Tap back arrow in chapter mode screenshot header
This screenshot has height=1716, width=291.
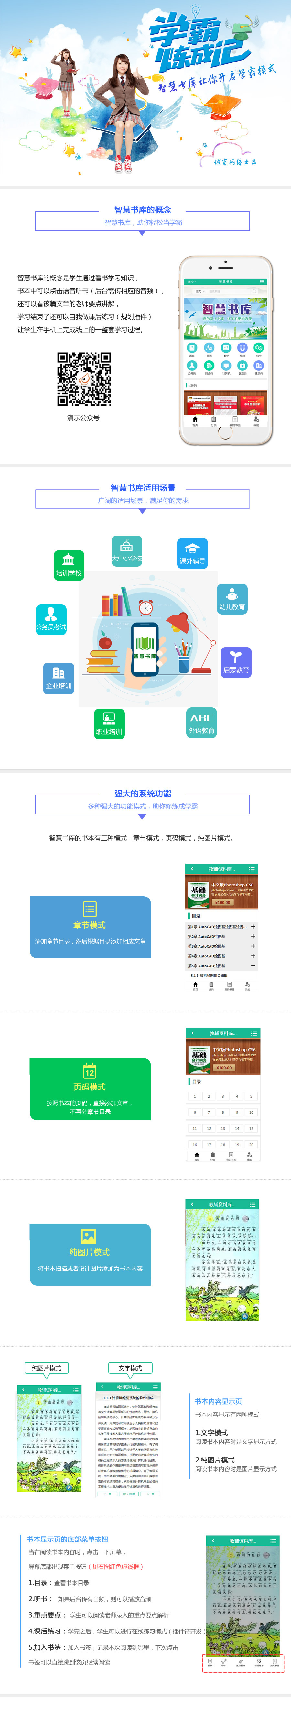192,869
